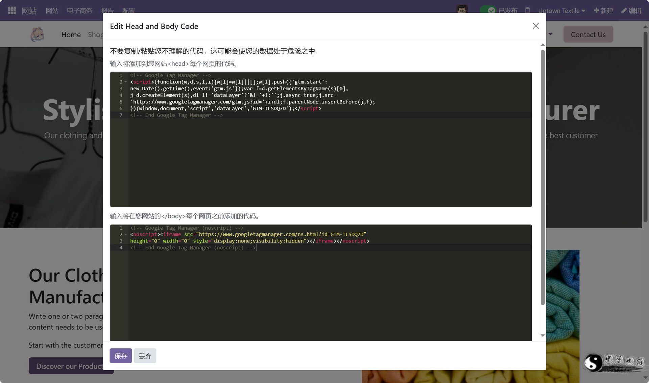Viewport: 649px width, 383px height.
Task: Toggle the published switch
Action: pyautogui.click(x=488, y=10)
